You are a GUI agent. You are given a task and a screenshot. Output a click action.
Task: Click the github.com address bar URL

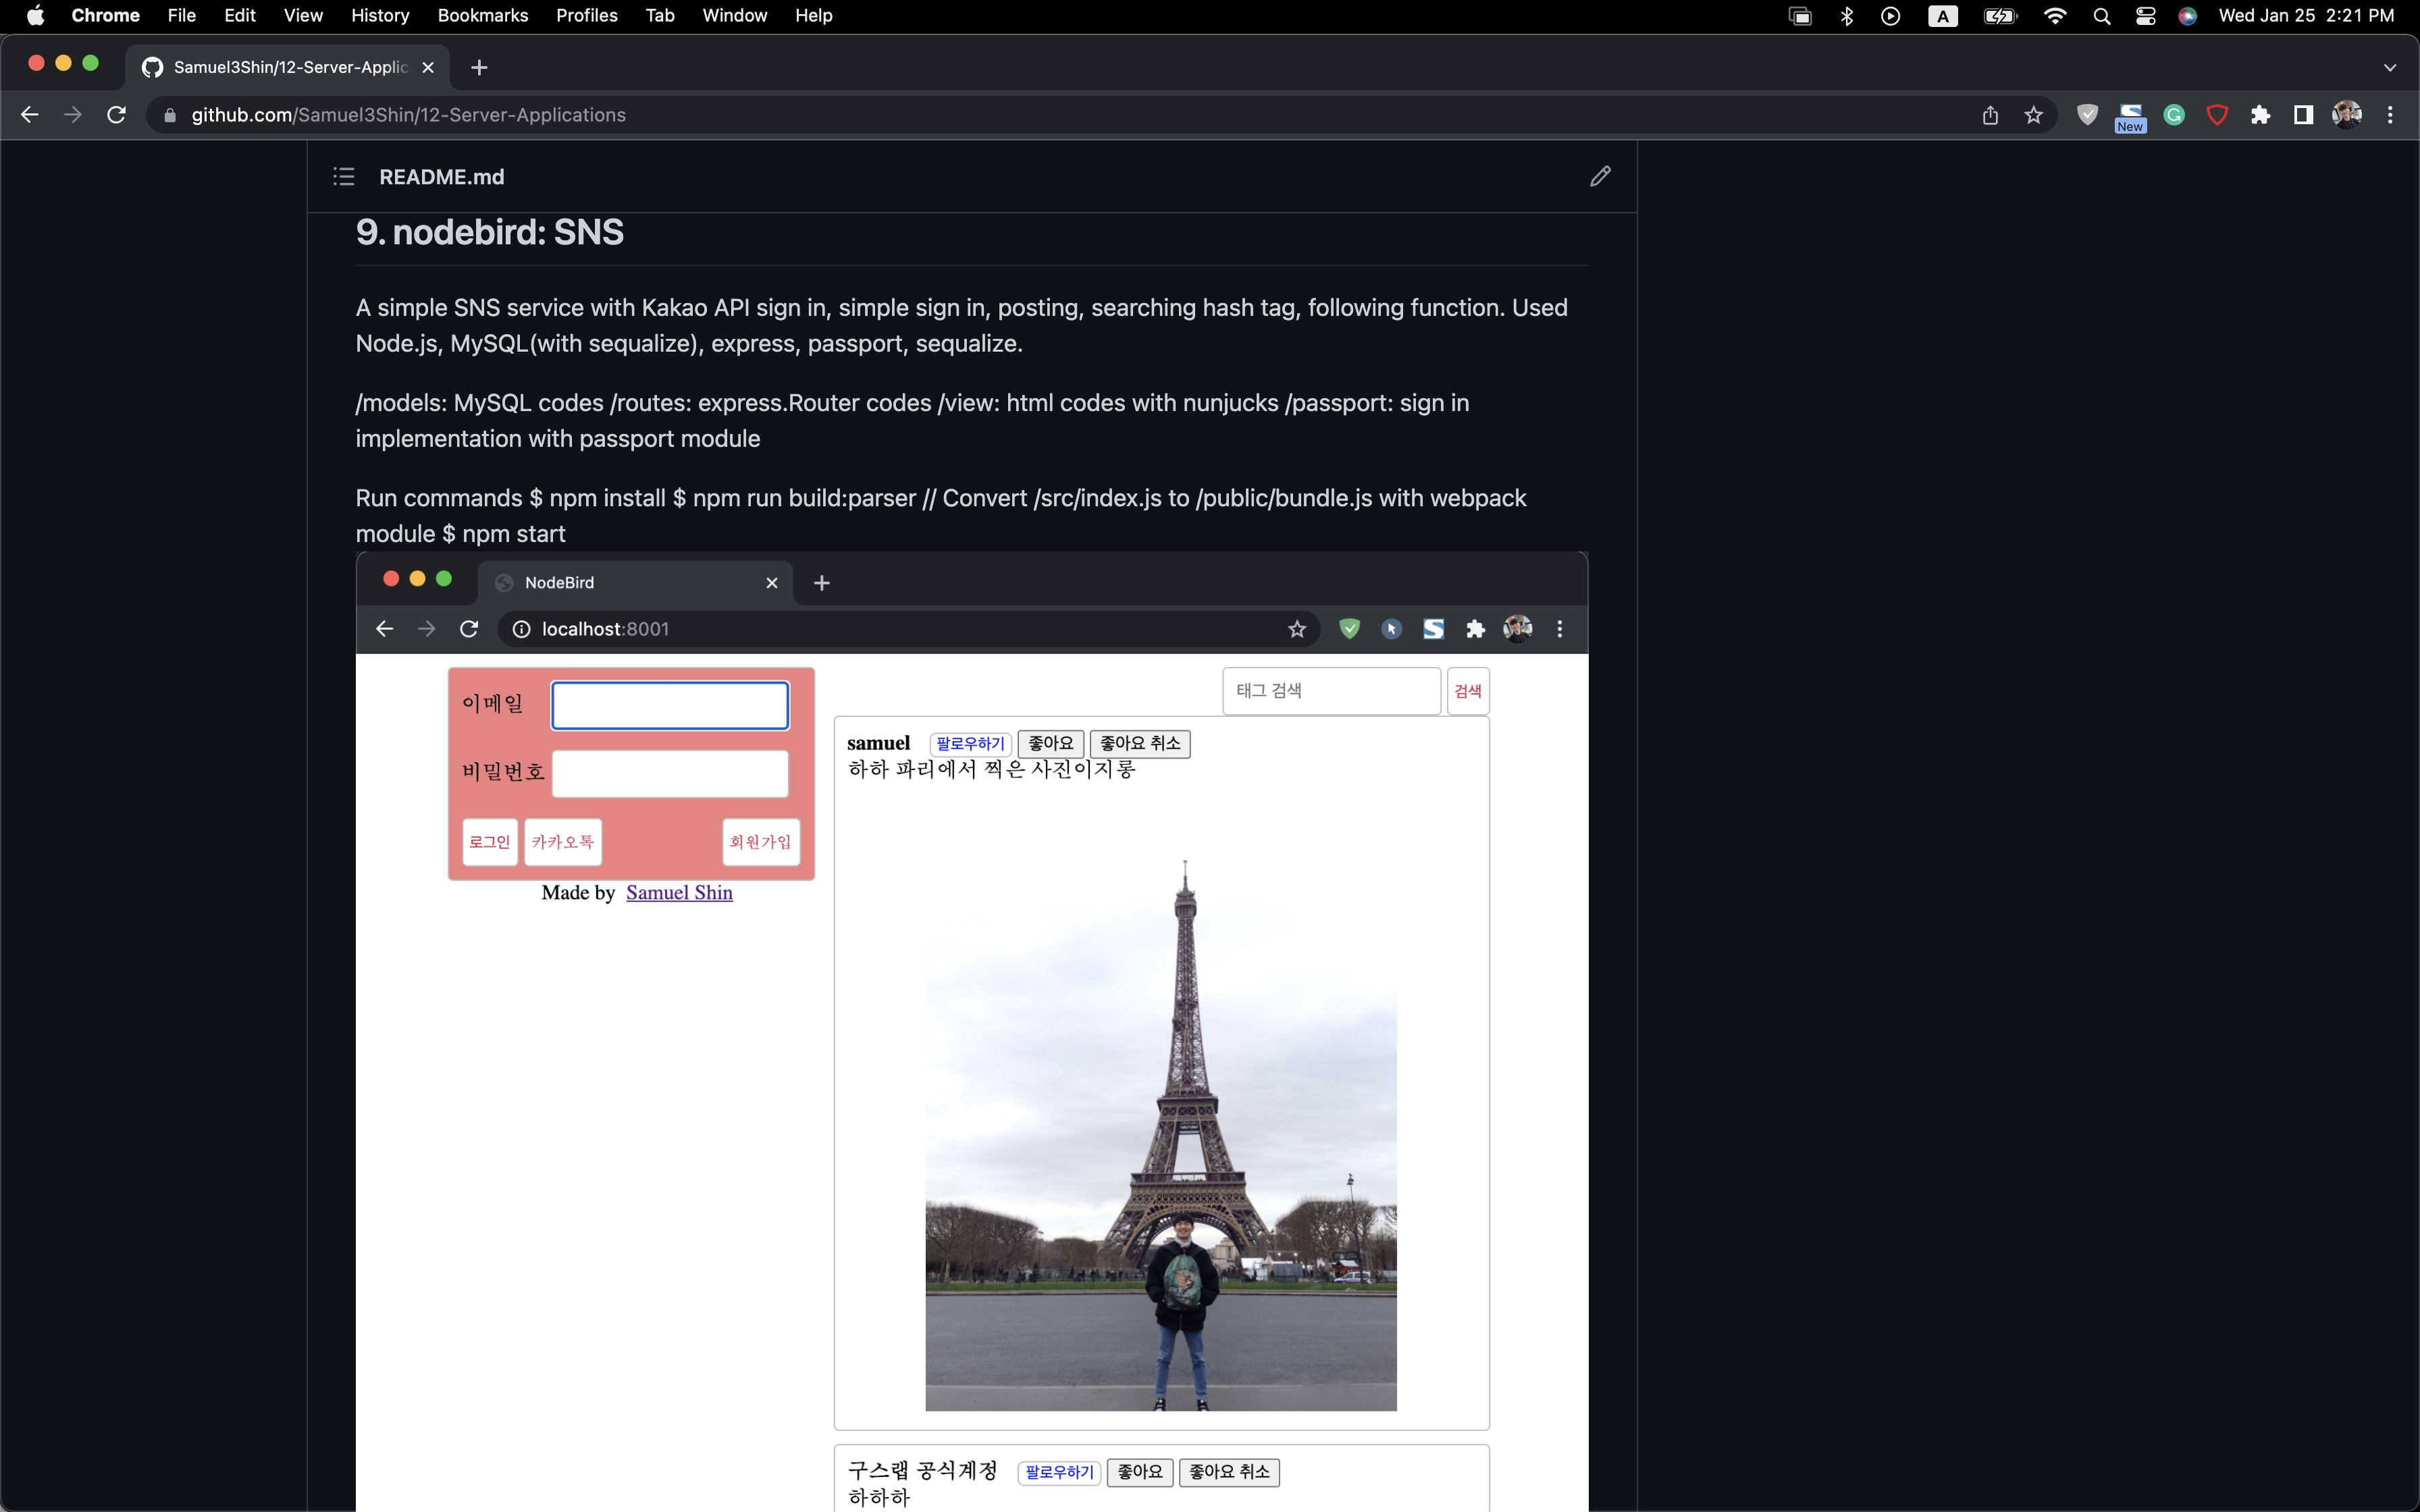pyautogui.click(x=408, y=115)
